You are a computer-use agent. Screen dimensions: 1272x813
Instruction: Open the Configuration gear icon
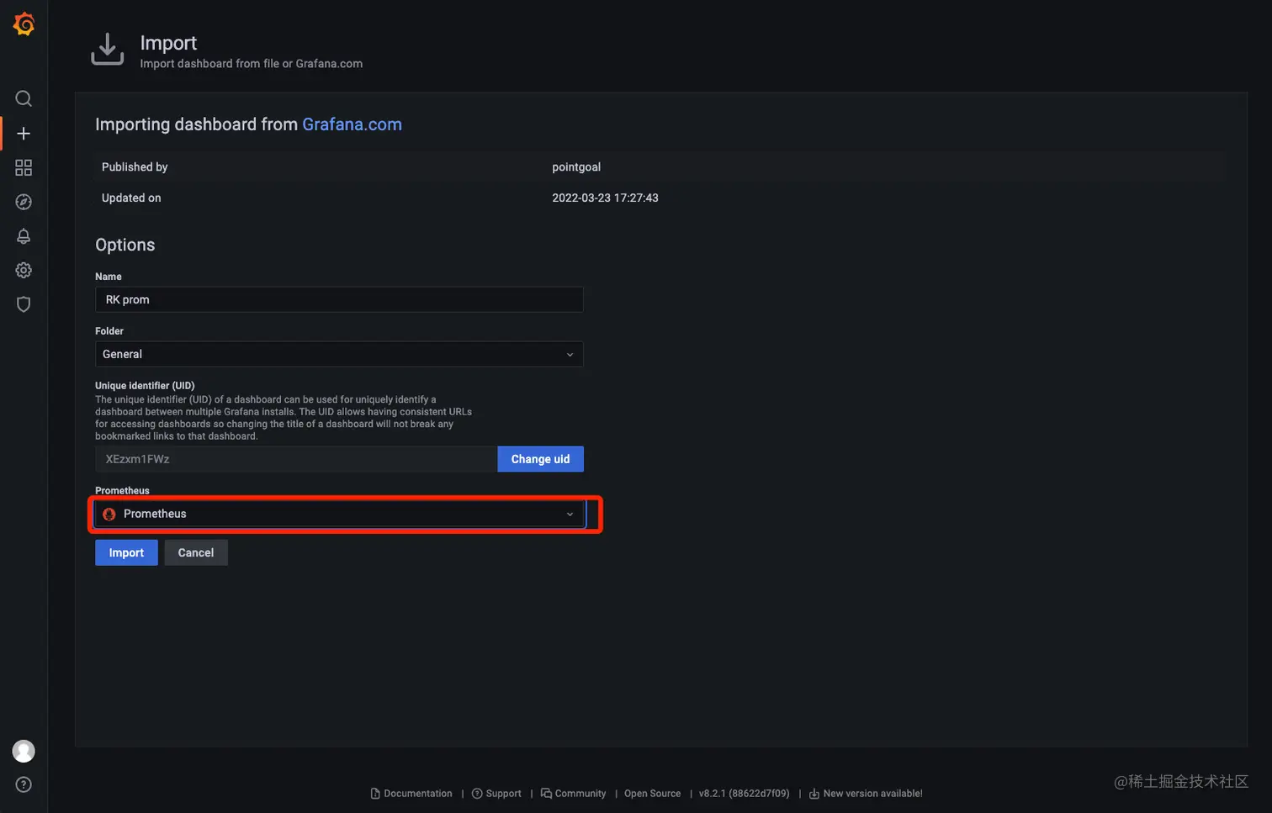[x=24, y=271]
